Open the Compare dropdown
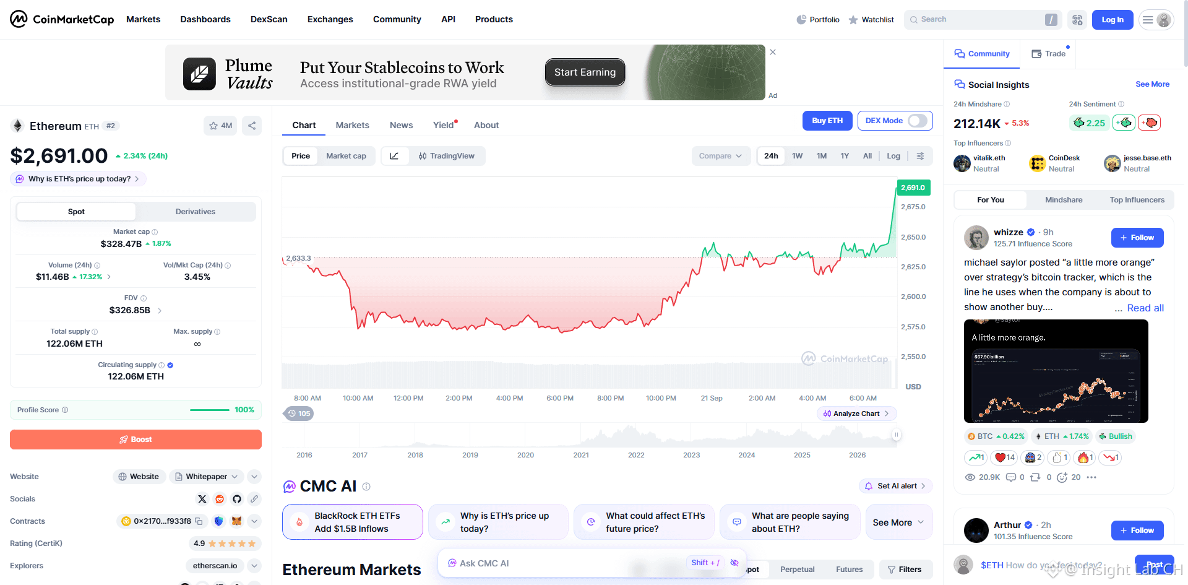1188x585 pixels. click(721, 156)
